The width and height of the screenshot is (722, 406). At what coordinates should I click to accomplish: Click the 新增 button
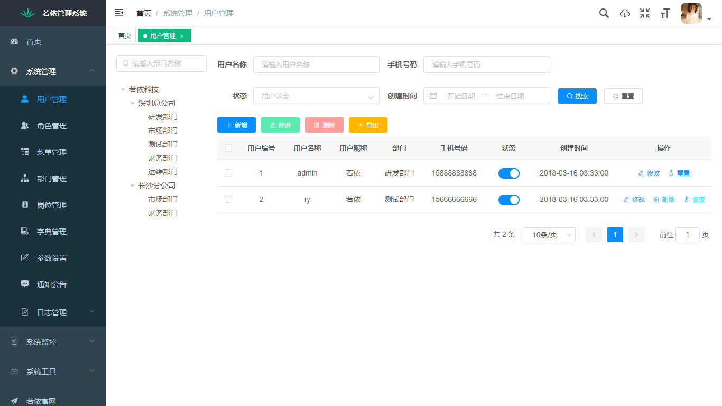point(236,125)
